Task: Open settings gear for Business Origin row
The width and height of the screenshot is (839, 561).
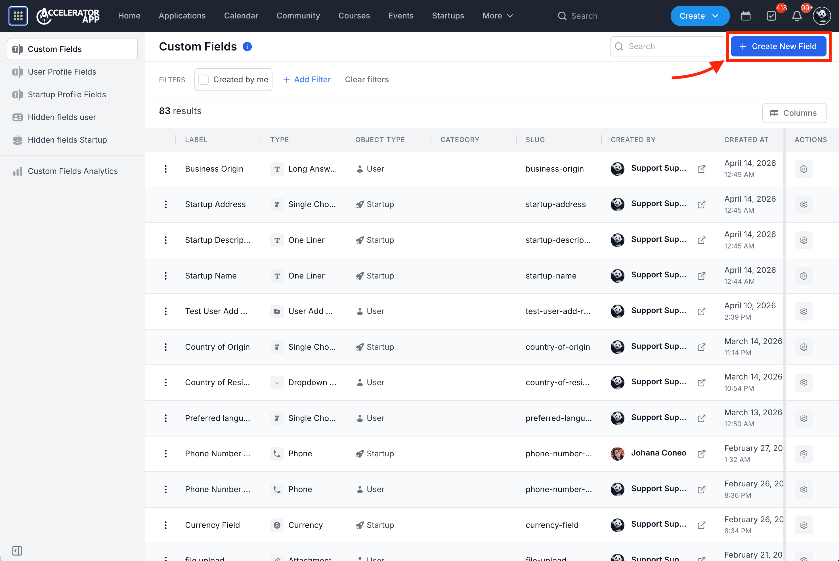Action: click(x=804, y=169)
